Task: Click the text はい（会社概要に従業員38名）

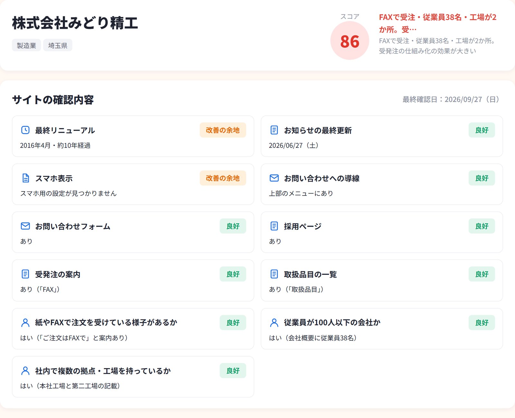Action: 314,338
